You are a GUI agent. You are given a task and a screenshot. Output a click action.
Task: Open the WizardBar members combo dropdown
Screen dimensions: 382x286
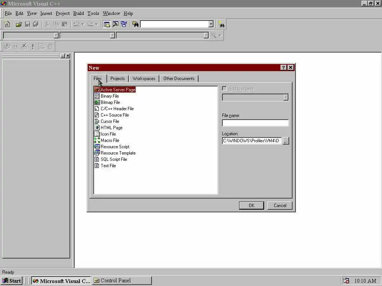[206, 35]
